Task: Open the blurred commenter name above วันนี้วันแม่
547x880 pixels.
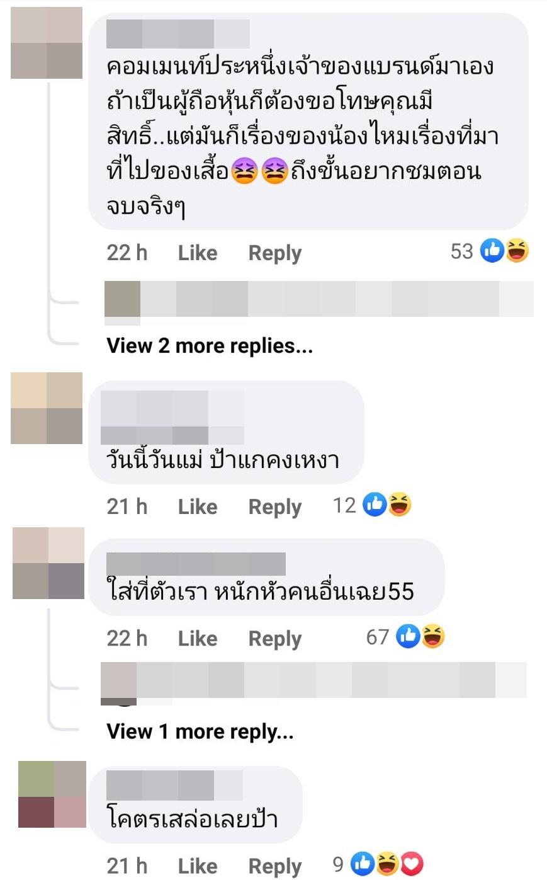Action: (x=172, y=417)
